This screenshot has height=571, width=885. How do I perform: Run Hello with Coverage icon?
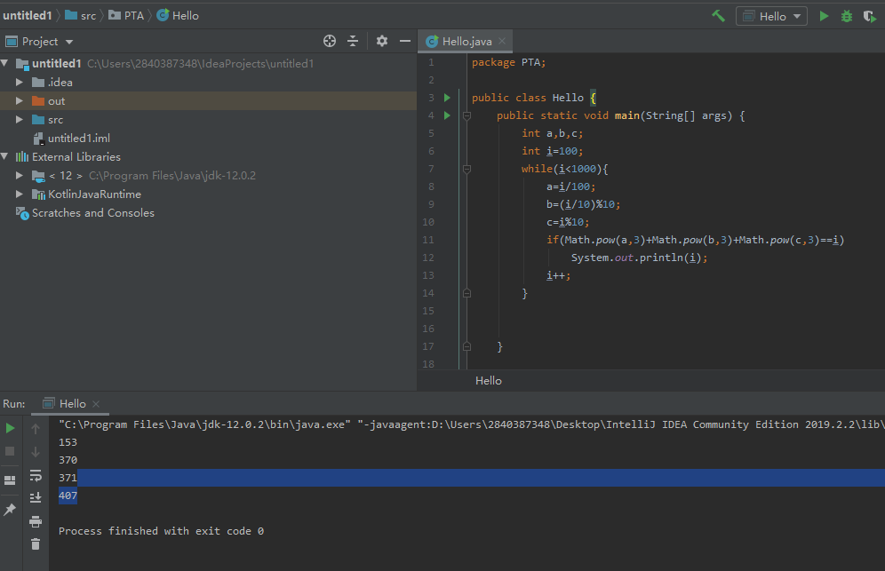pos(869,16)
